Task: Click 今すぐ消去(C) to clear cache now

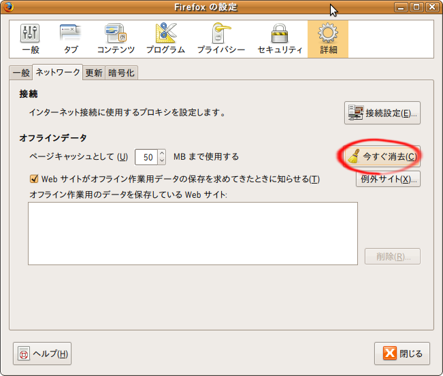Action: (x=382, y=156)
